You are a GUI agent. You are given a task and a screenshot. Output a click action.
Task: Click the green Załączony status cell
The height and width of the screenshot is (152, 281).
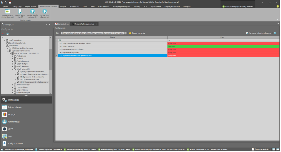[x=223, y=46]
